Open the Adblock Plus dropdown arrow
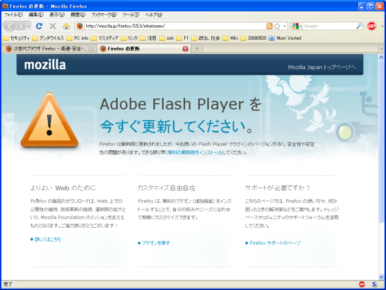 point(382,26)
